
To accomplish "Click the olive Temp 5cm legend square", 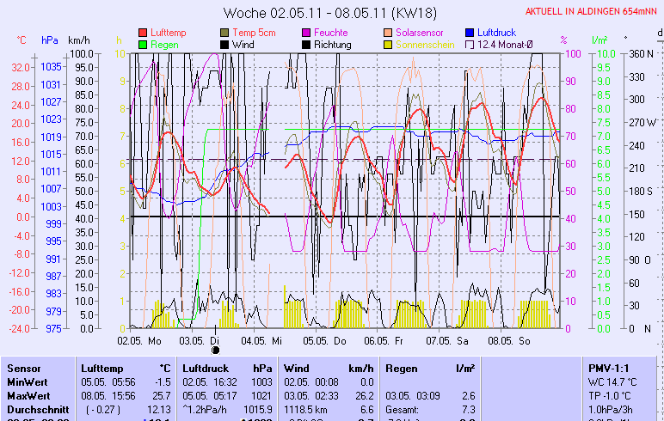I will tap(225, 33).
